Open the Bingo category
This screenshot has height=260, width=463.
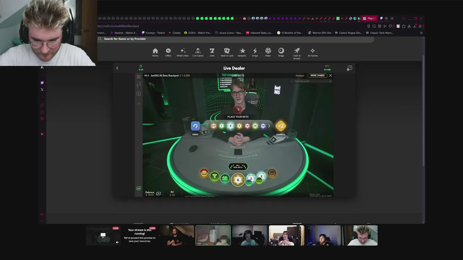coord(281,52)
